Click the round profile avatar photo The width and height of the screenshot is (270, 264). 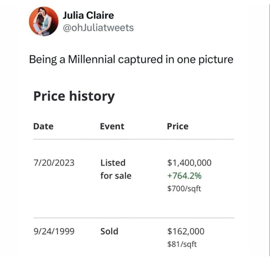44,21
